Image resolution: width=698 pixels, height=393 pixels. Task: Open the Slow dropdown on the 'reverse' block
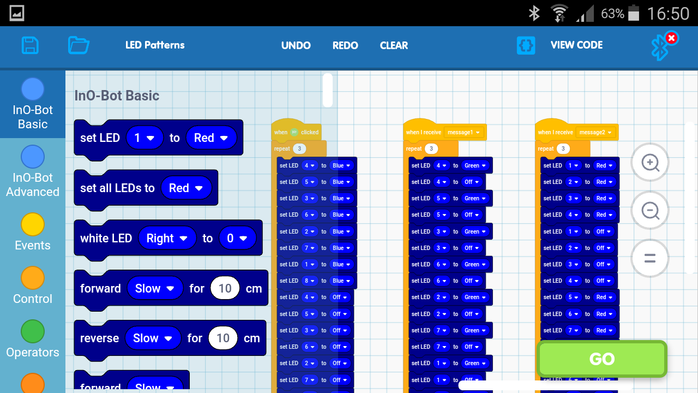[x=153, y=338]
